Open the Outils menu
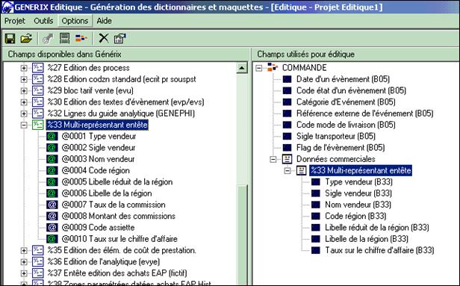The image size is (460, 286). coord(43,21)
